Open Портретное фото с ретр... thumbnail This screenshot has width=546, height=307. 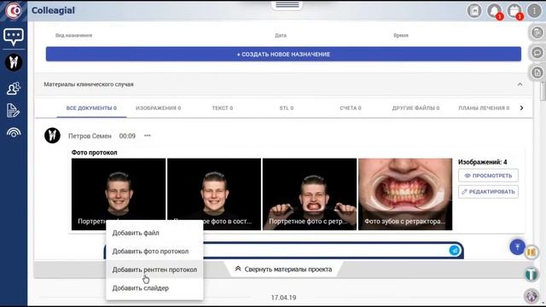point(310,194)
